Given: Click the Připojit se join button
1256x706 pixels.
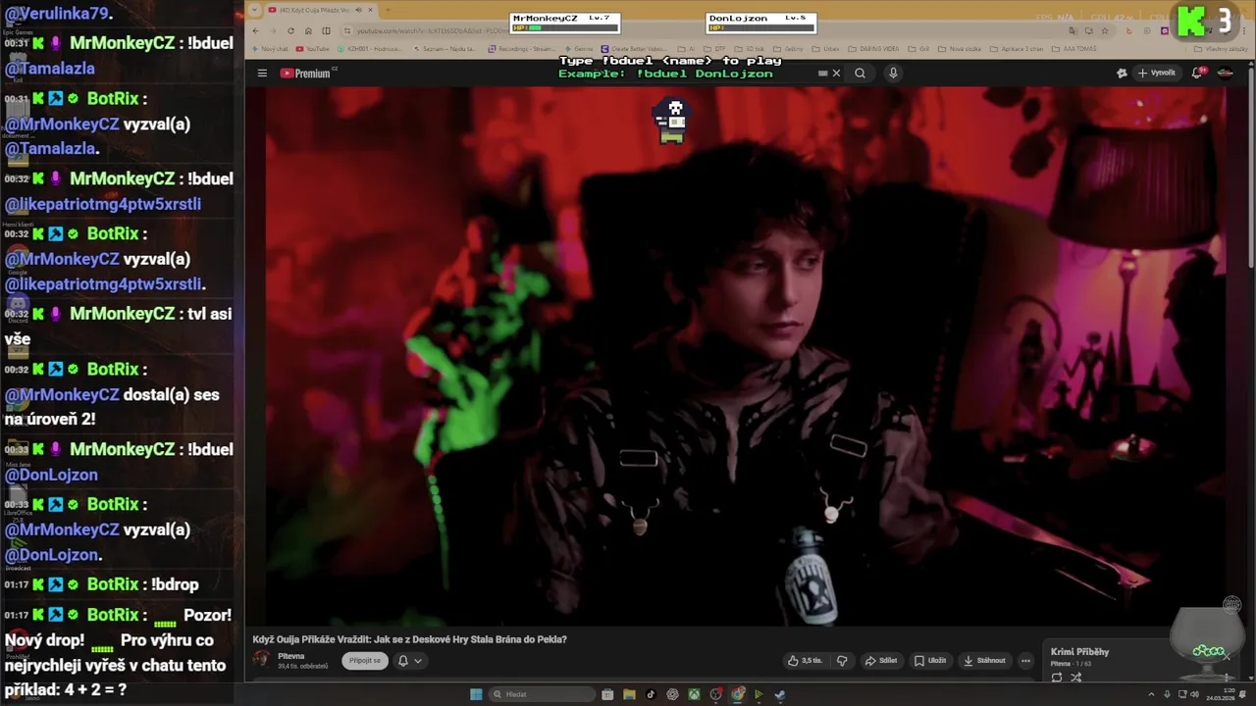Looking at the screenshot, I should tap(365, 660).
